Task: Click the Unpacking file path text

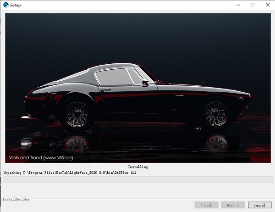Action: coord(70,173)
